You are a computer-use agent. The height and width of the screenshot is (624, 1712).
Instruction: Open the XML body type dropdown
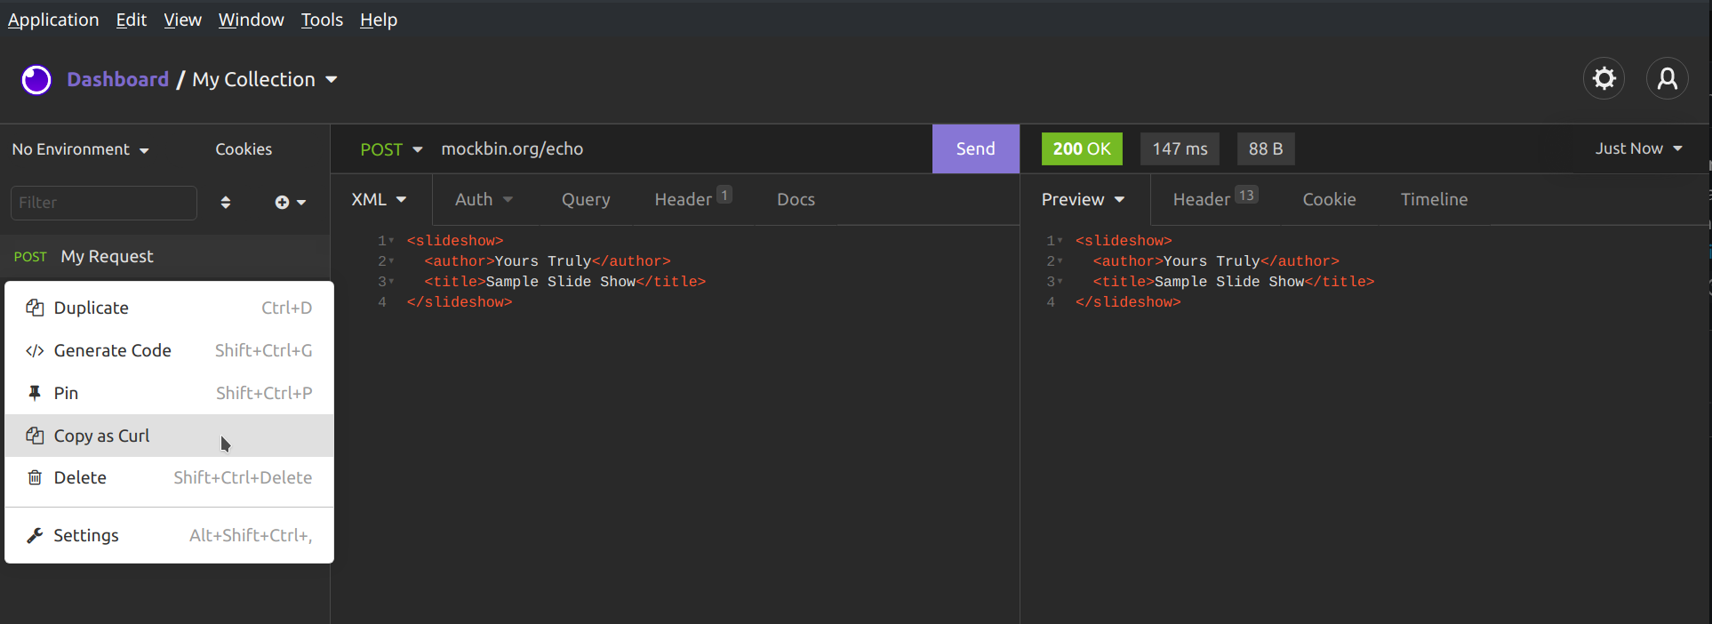click(x=379, y=200)
